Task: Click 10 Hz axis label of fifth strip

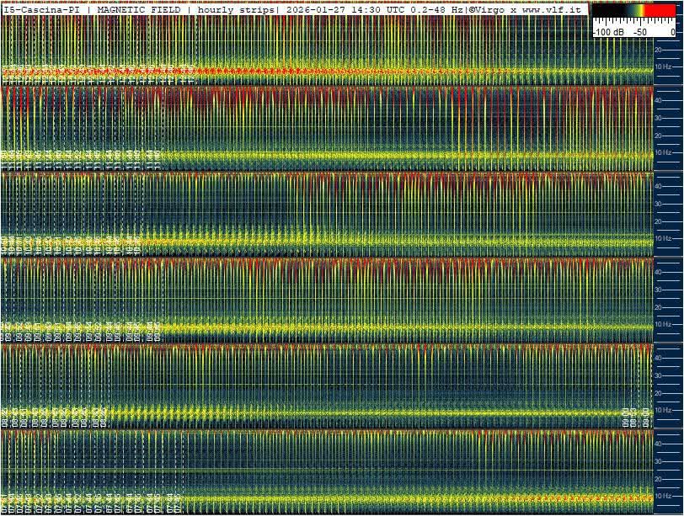Action: coord(664,410)
